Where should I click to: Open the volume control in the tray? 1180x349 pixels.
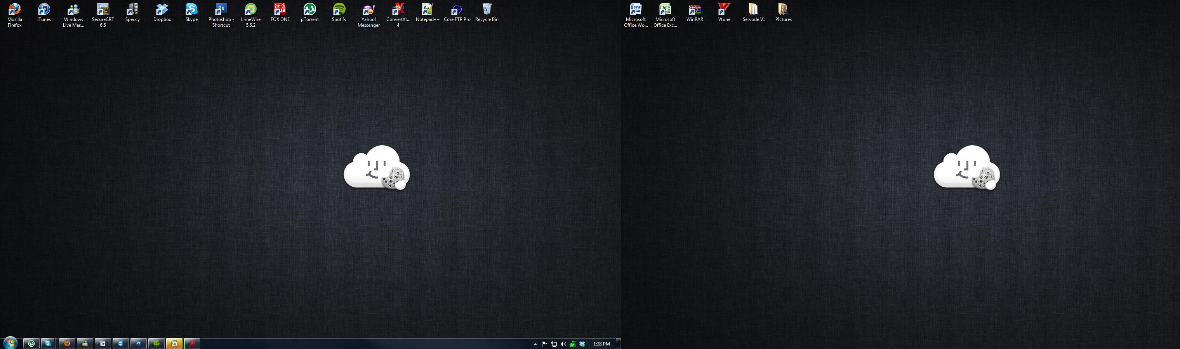click(563, 344)
